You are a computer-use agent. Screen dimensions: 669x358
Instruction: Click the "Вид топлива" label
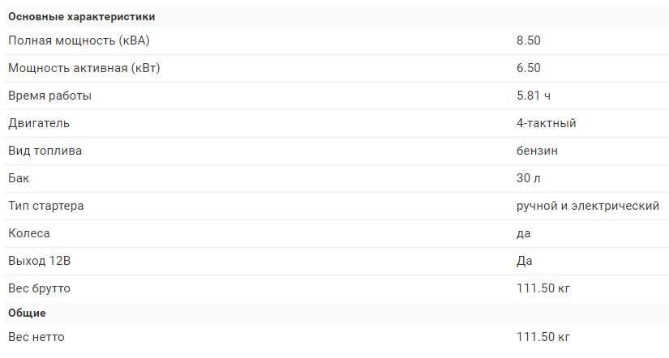tap(45, 151)
